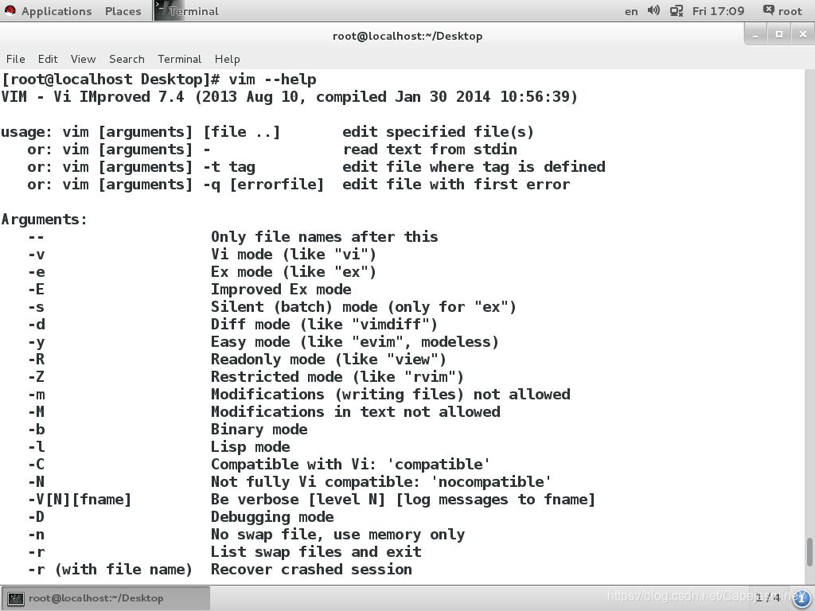The image size is (815, 611).
Task: Click 'edit file where tag is defined'
Action: 474,167
